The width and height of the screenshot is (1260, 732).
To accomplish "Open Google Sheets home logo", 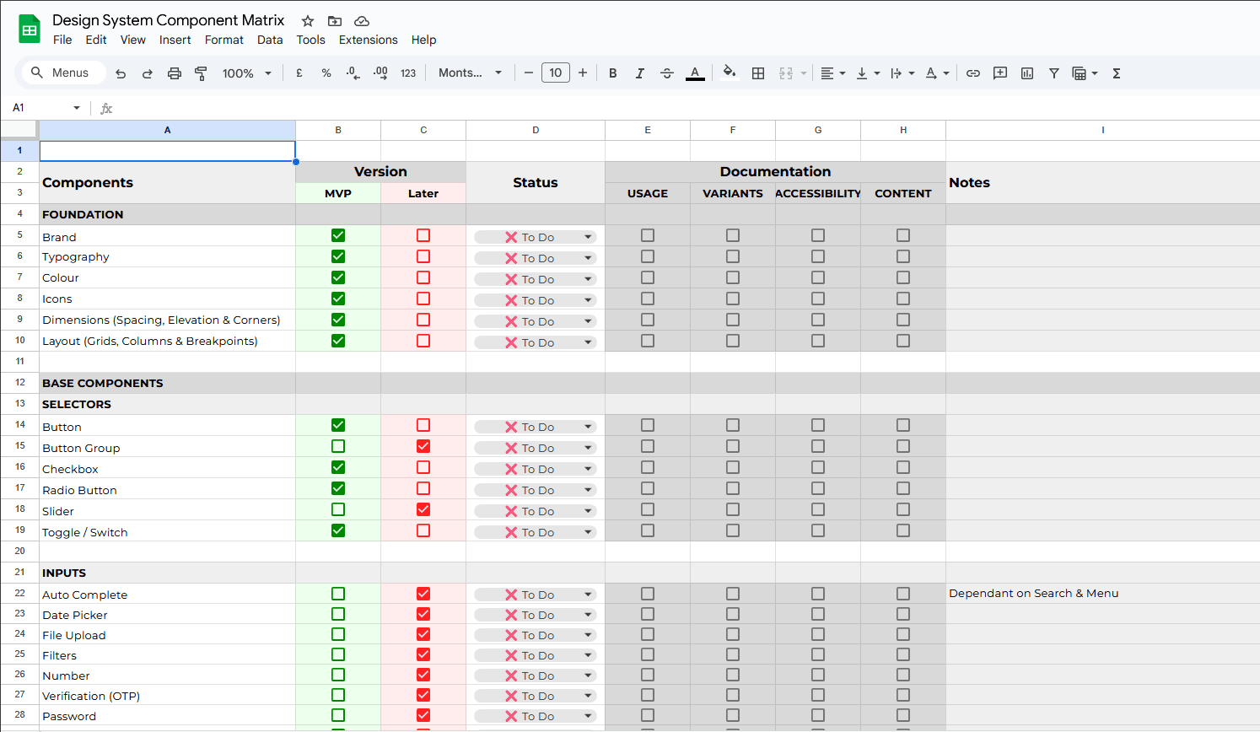I will tap(30, 30).
